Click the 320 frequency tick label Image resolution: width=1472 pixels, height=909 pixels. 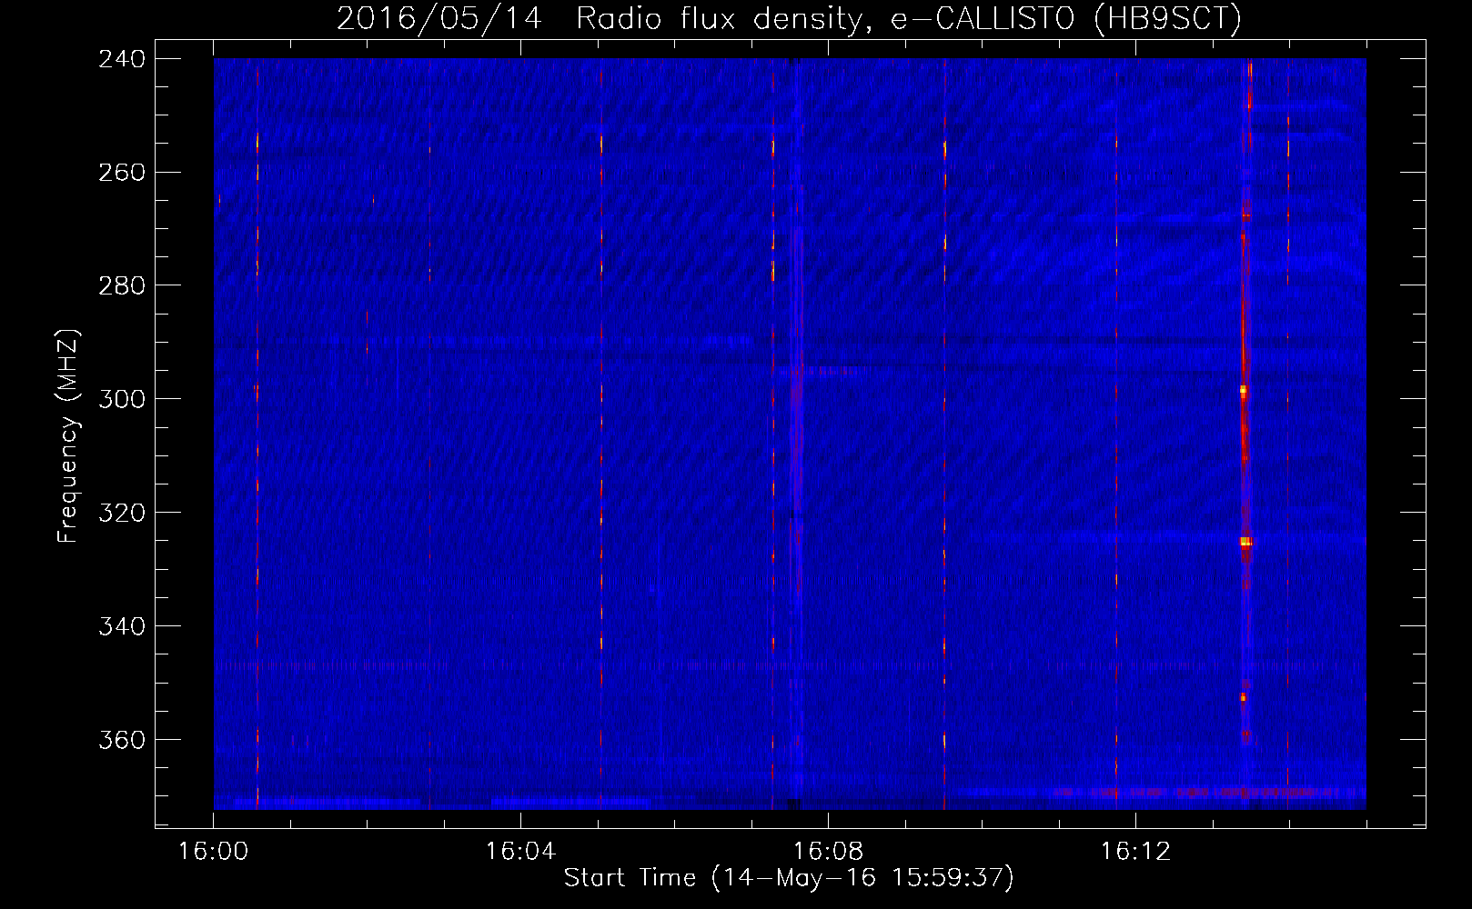122,513
